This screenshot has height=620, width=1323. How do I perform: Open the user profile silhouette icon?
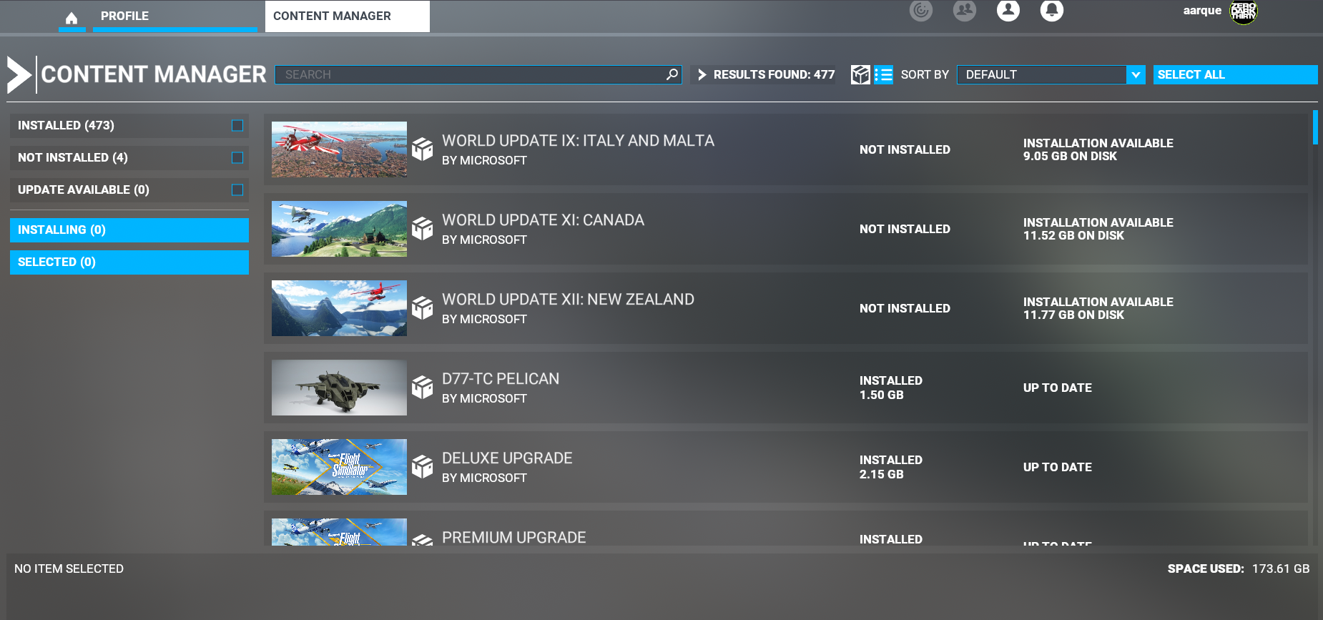pos(1008,10)
